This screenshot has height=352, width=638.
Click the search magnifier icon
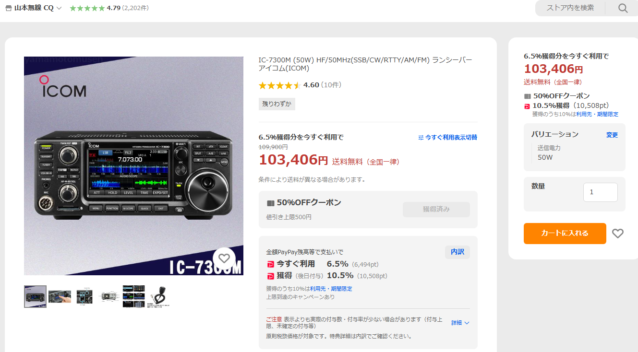623,8
